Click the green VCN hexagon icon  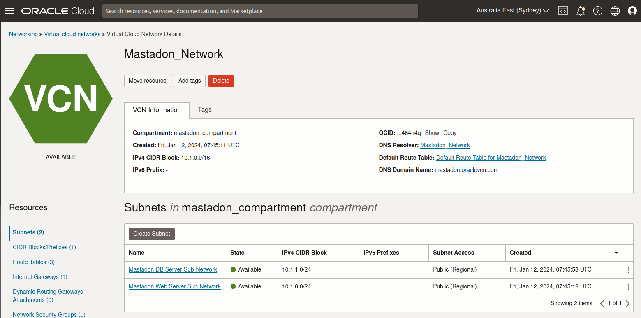(61, 99)
